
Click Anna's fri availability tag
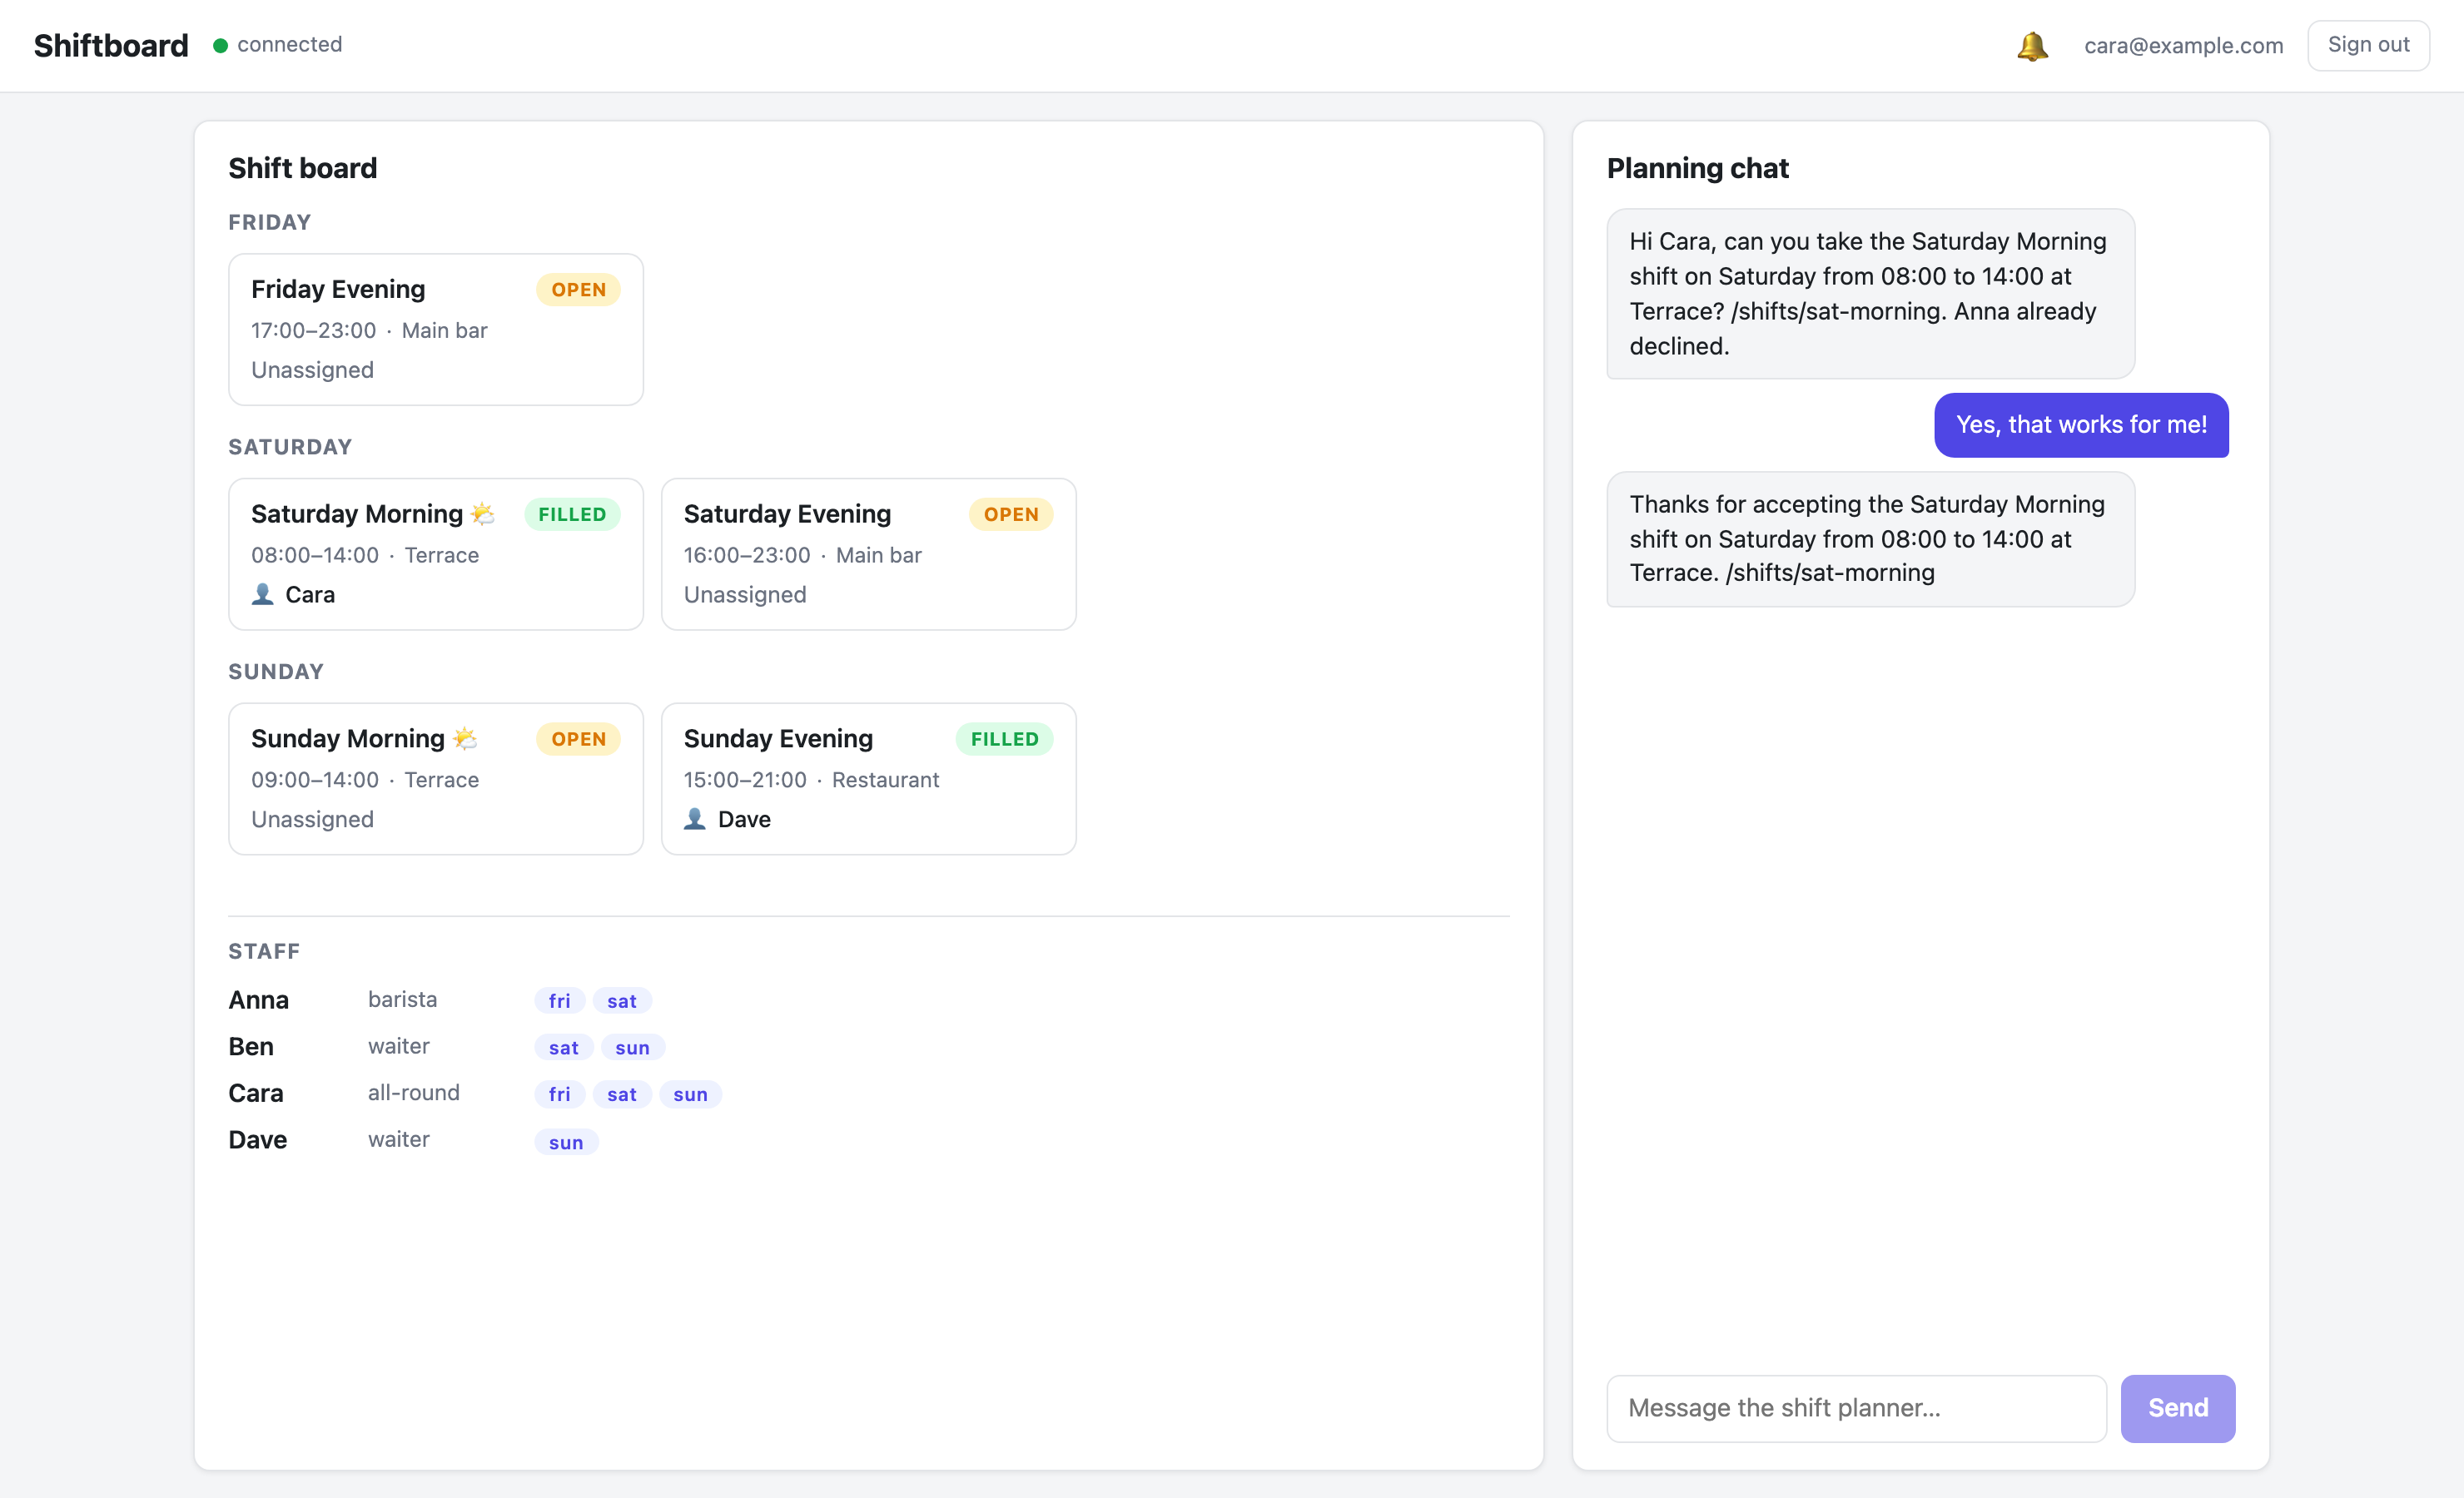[x=559, y=1001]
